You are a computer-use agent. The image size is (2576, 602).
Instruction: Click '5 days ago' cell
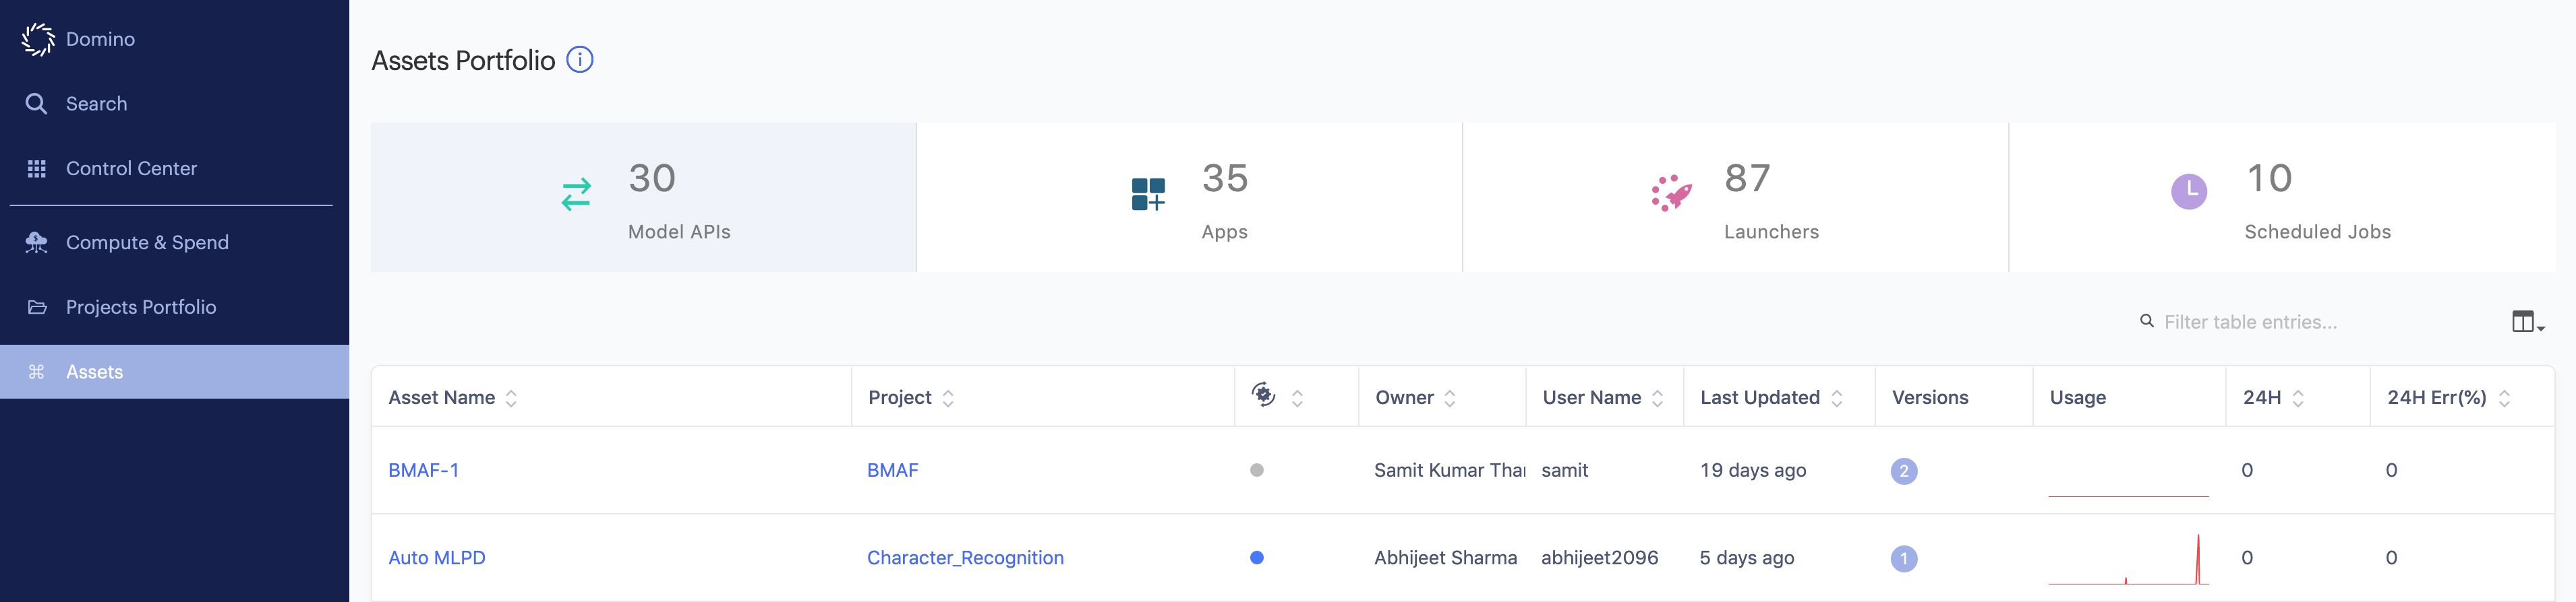coord(1746,558)
